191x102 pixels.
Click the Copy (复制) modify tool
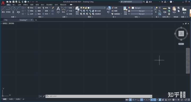(x=30, y=11)
